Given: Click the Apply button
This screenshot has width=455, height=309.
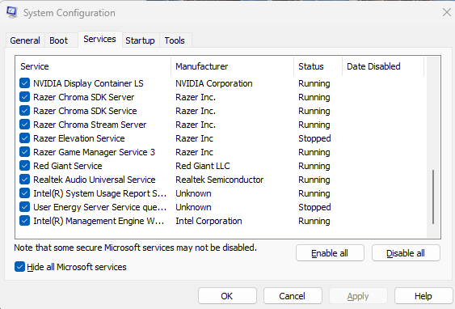Looking at the screenshot, I should tap(358, 296).
